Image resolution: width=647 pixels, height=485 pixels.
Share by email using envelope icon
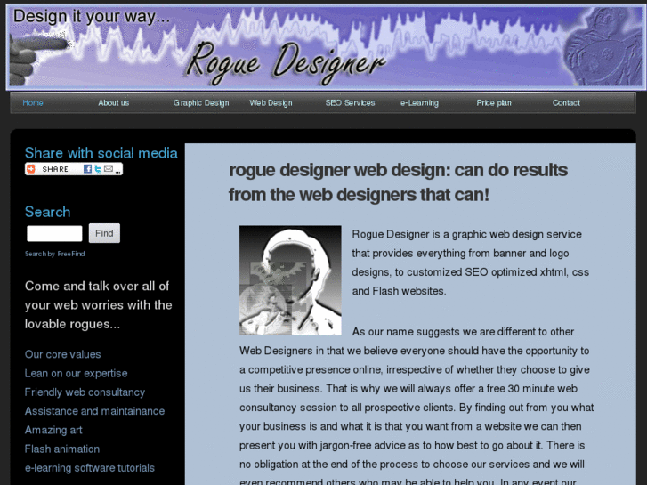(108, 168)
